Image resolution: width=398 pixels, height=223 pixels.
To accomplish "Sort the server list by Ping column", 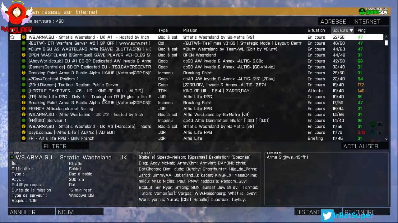I will tap(361, 30).
